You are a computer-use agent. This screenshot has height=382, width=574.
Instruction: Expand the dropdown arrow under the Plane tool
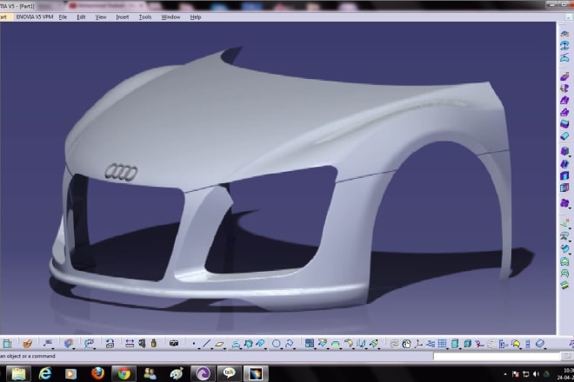(224, 348)
